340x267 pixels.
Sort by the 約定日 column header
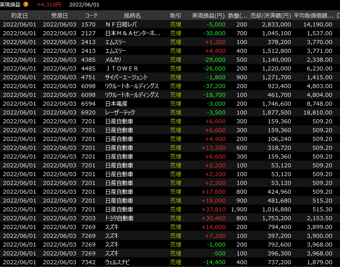(x=20, y=16)
